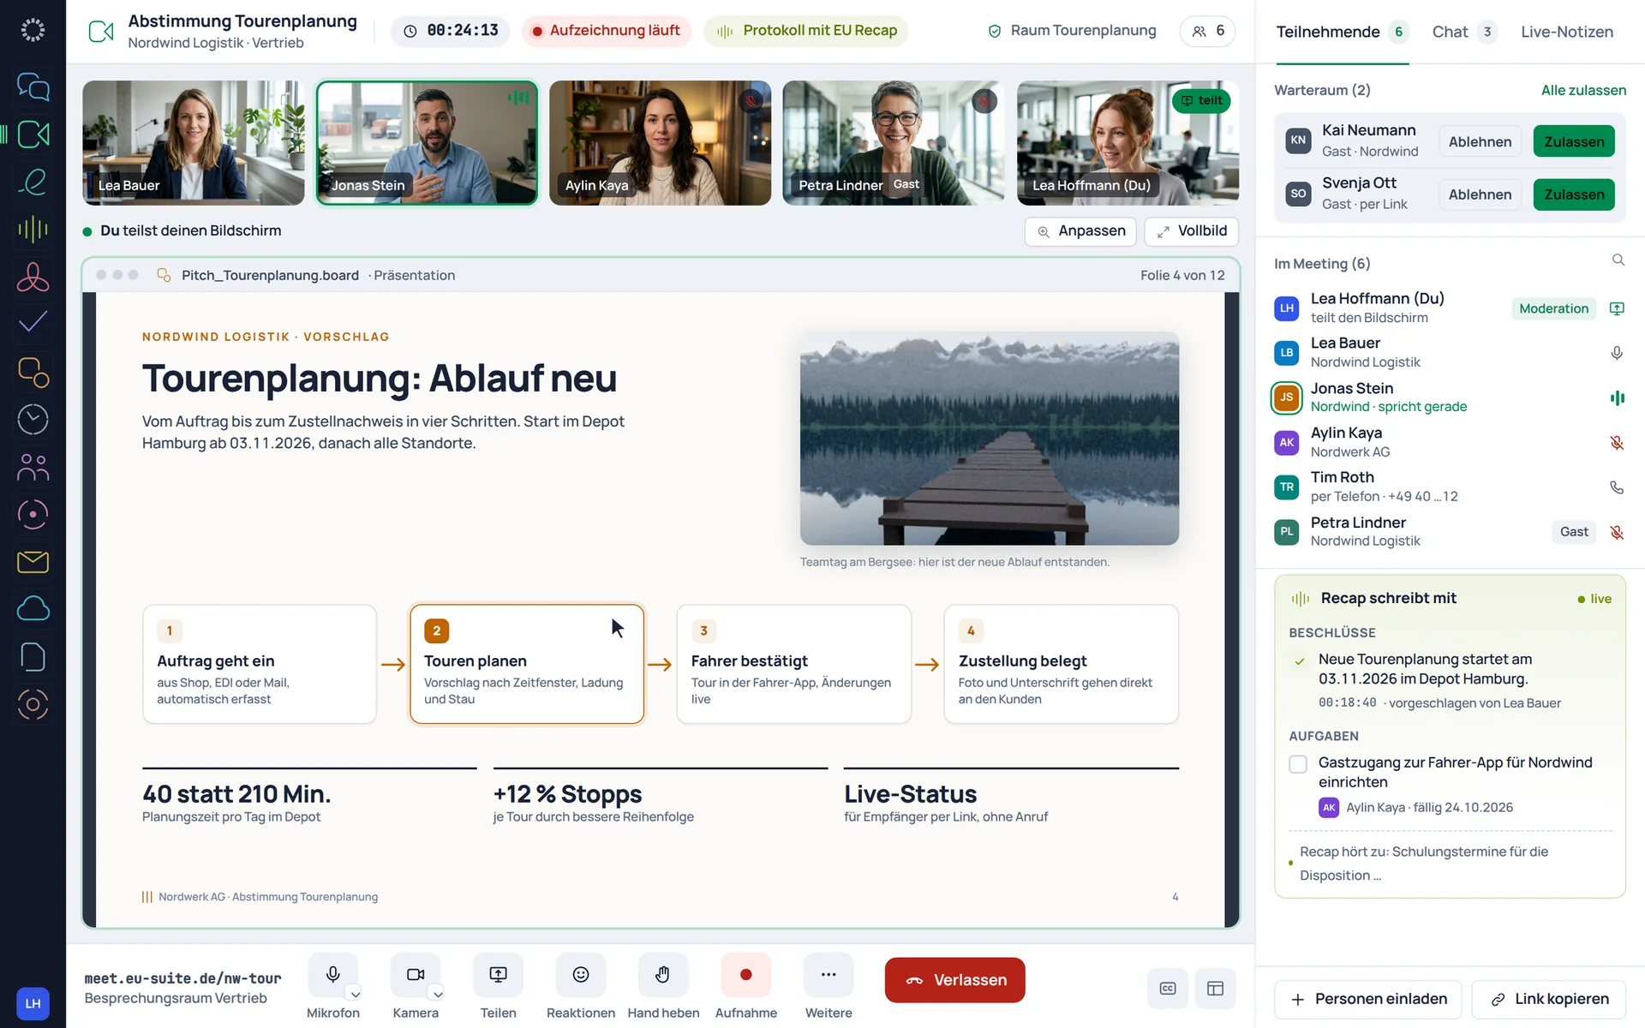Click Lea Bauer's microphone icon in list
This screenshot has width=1645, height=1028.
[1617, 353]
